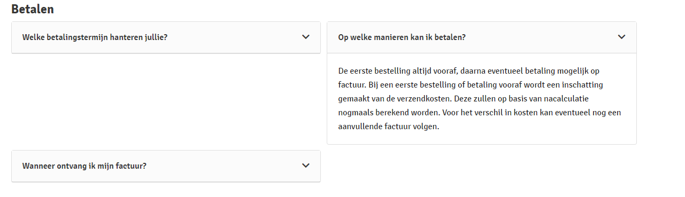
Task: Click the empty header area of the betalingstermijn accordion
Action: point(234,37)
